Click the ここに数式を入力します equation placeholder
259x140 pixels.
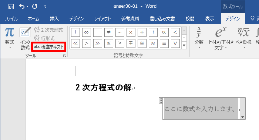click(x=200, y=109)
